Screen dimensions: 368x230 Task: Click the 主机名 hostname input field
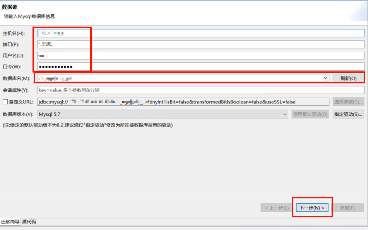point(200,33)
